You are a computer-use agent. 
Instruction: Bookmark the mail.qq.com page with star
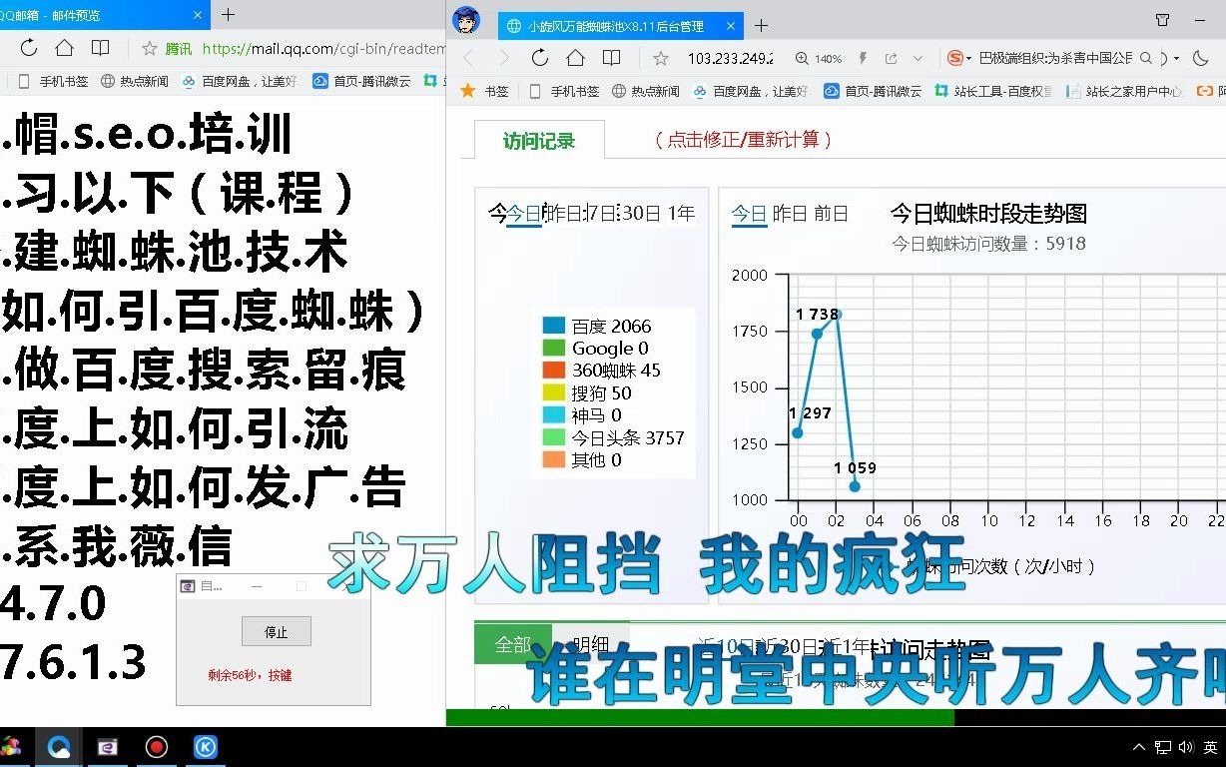[150, 48]
